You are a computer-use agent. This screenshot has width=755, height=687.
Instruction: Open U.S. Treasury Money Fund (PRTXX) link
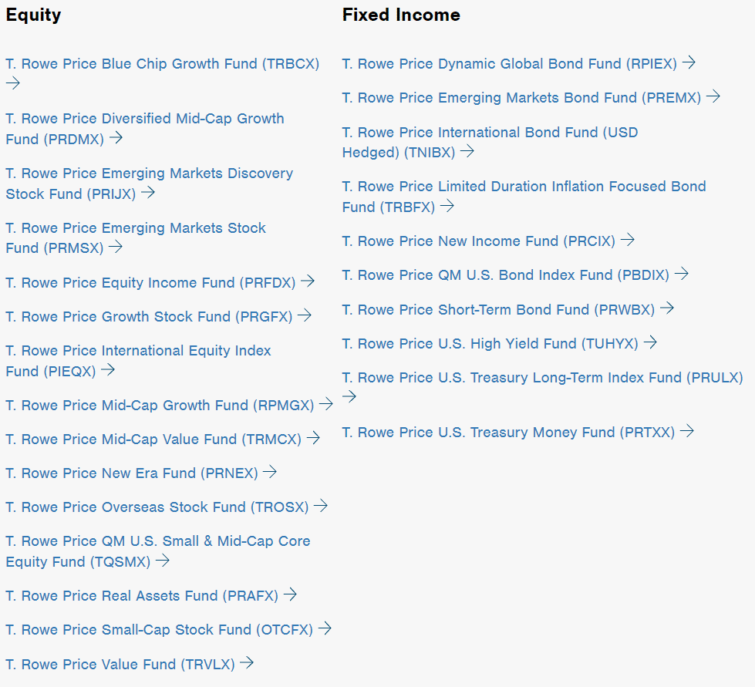[508, 433]
